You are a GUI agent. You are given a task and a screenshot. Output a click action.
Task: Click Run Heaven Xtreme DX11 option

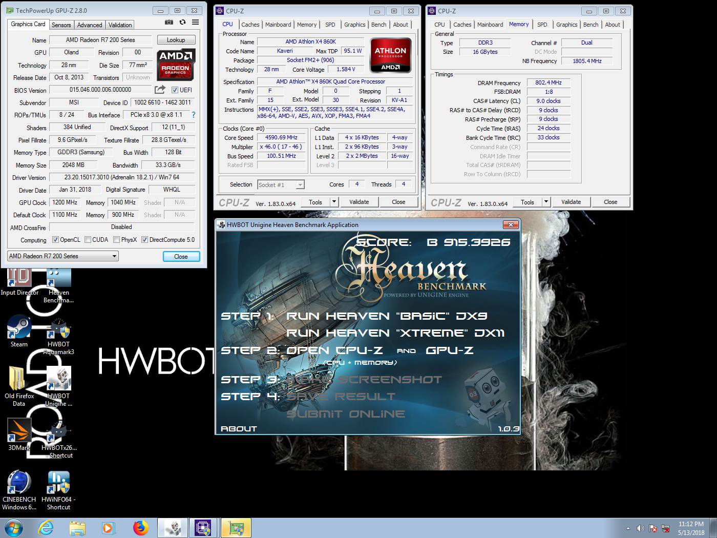tap(395, 333)
